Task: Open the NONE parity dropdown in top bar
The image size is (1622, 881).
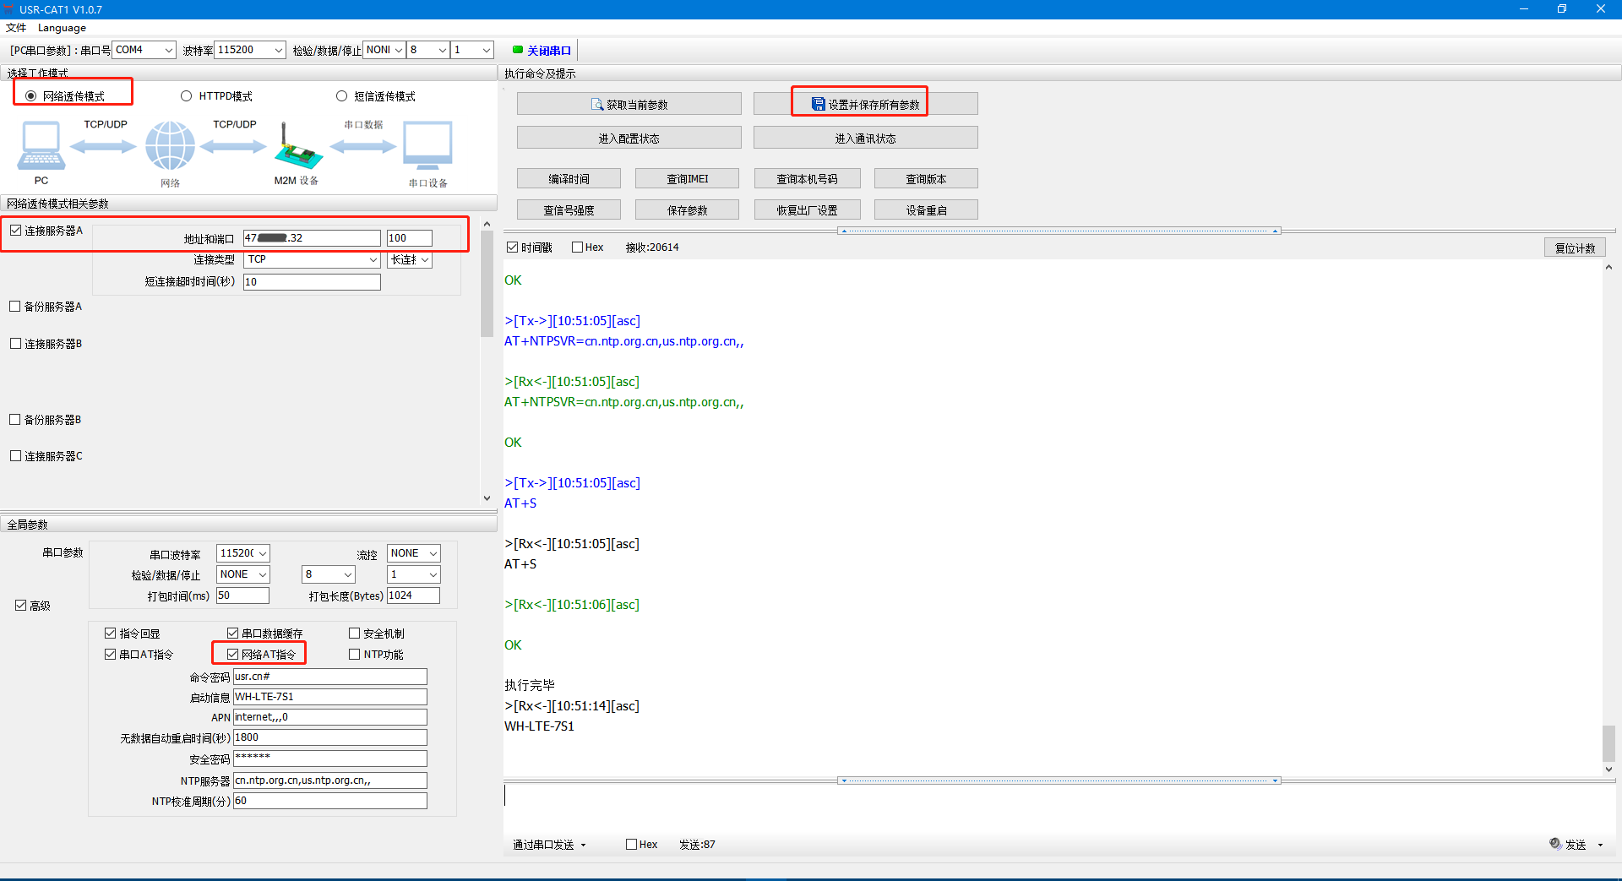Action: [x=384, y=50]
